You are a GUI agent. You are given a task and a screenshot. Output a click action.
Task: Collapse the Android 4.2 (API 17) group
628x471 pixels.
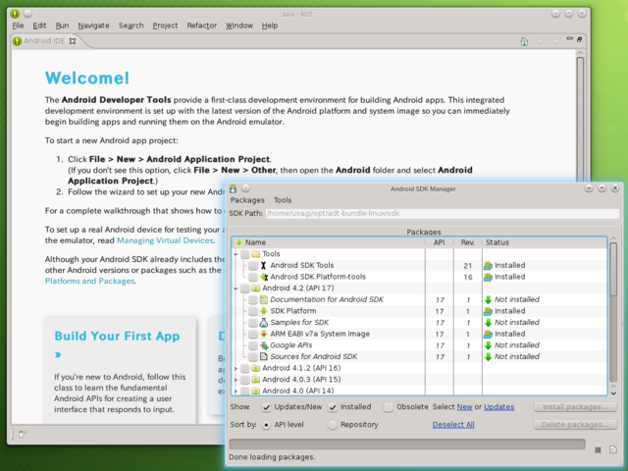pos(235,288)
